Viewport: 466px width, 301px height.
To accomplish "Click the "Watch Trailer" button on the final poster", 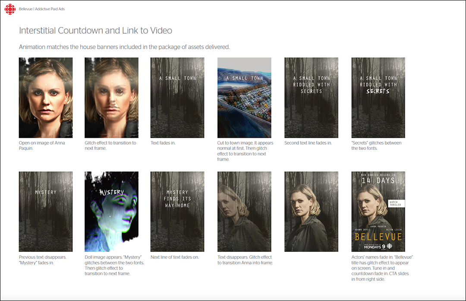I will coord(396,203).
